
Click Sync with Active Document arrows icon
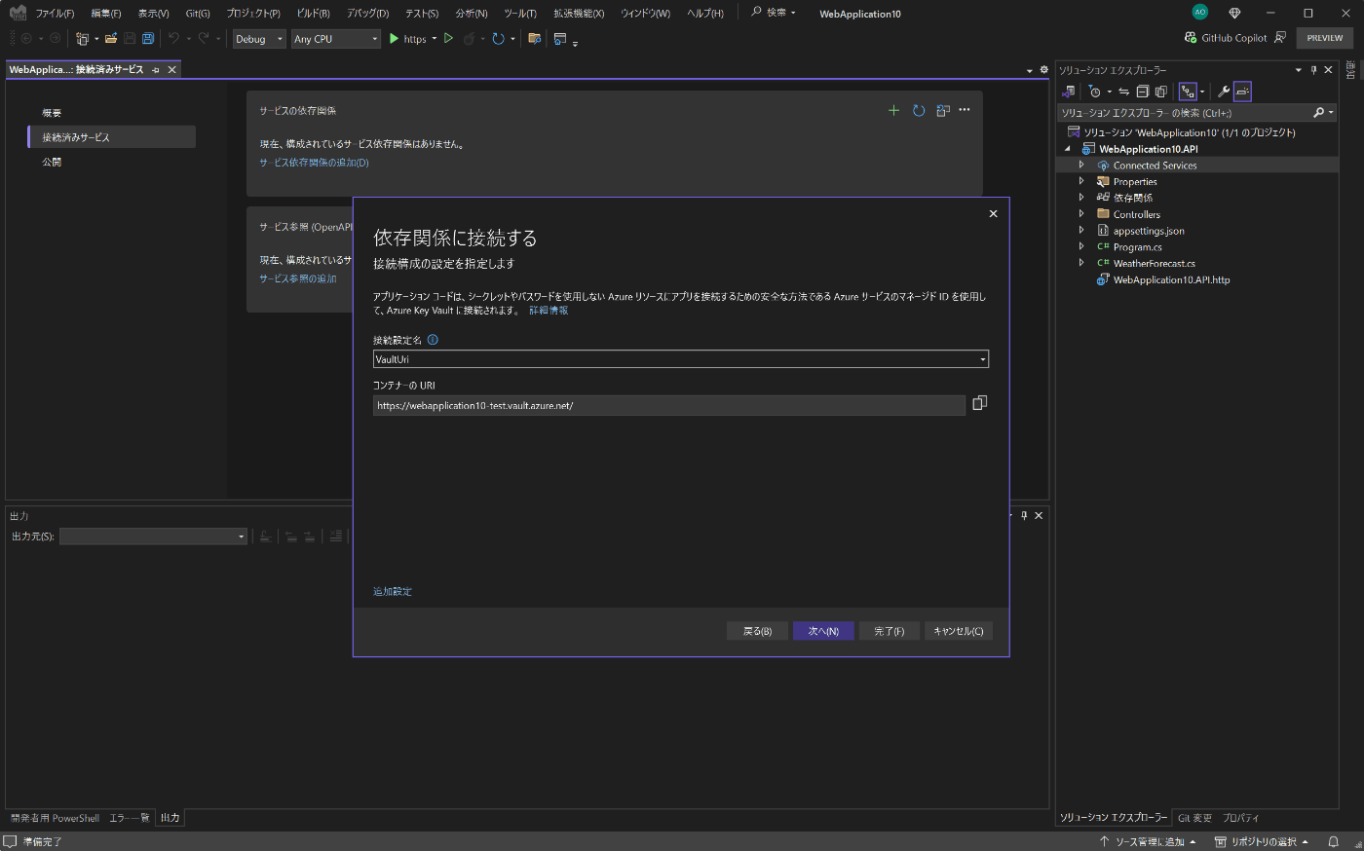click(x=1123, y=92)
